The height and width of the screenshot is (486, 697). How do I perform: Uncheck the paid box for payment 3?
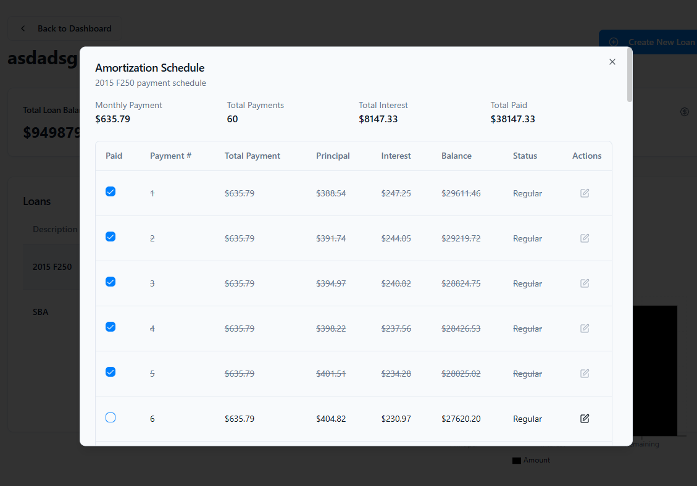111,282
